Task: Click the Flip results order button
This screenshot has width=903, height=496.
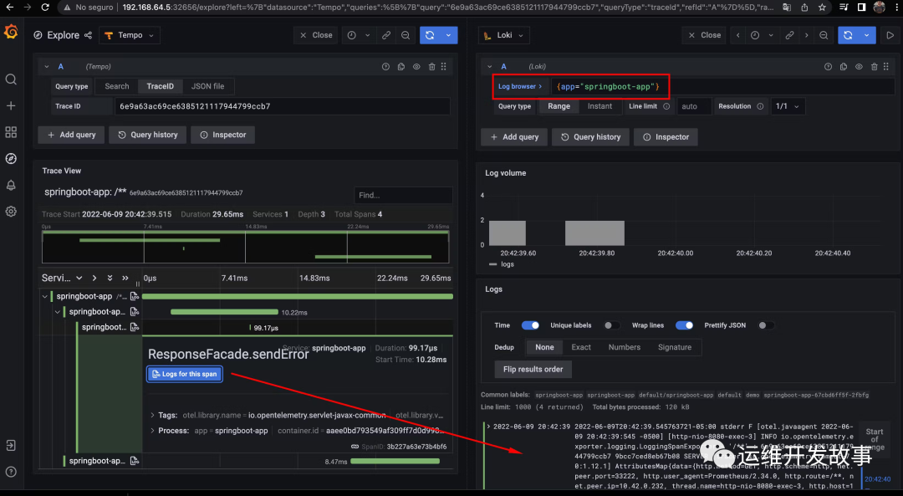Action: click(533, 369)
